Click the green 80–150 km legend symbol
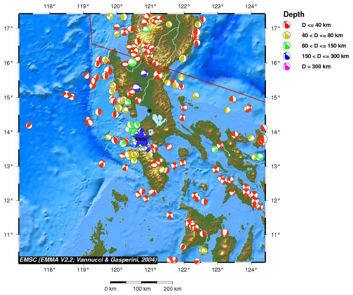 click(x=286, y=45)
